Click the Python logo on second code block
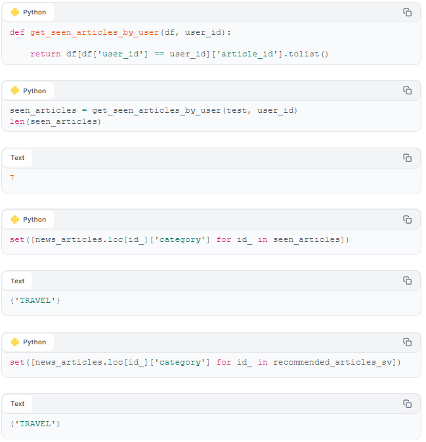 [14, 90]
